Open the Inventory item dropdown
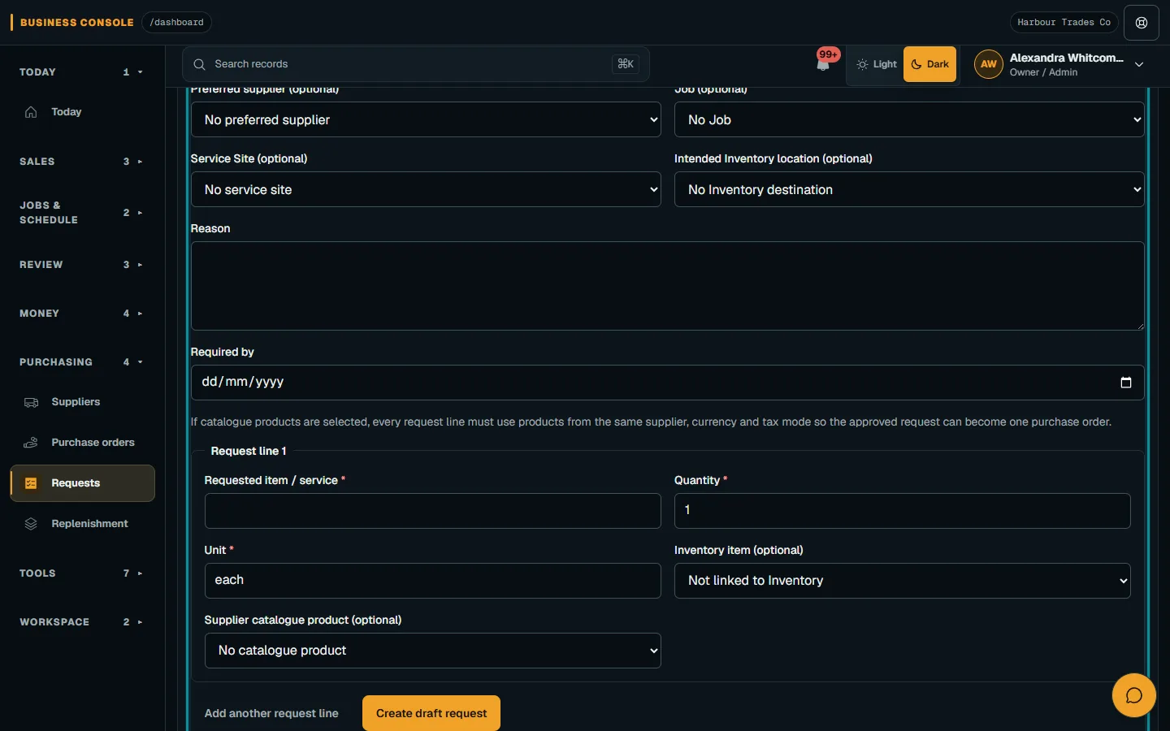 point(902,581)
